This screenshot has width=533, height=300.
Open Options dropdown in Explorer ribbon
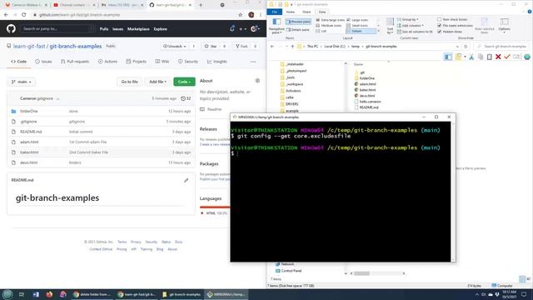coord(504,25)
